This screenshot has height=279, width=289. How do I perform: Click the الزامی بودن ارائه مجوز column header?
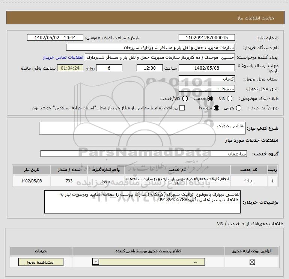[x=252, y=251]
